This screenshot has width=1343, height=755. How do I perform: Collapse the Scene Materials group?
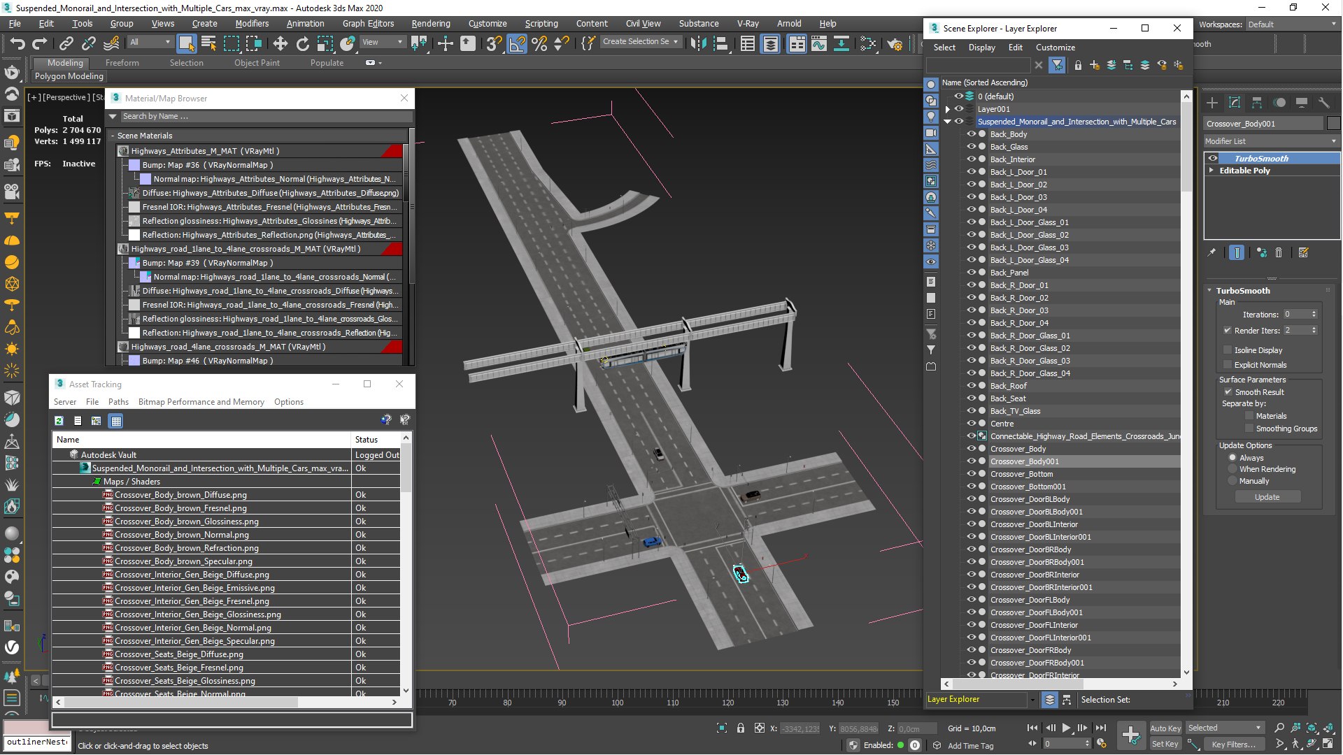(113, 136)
